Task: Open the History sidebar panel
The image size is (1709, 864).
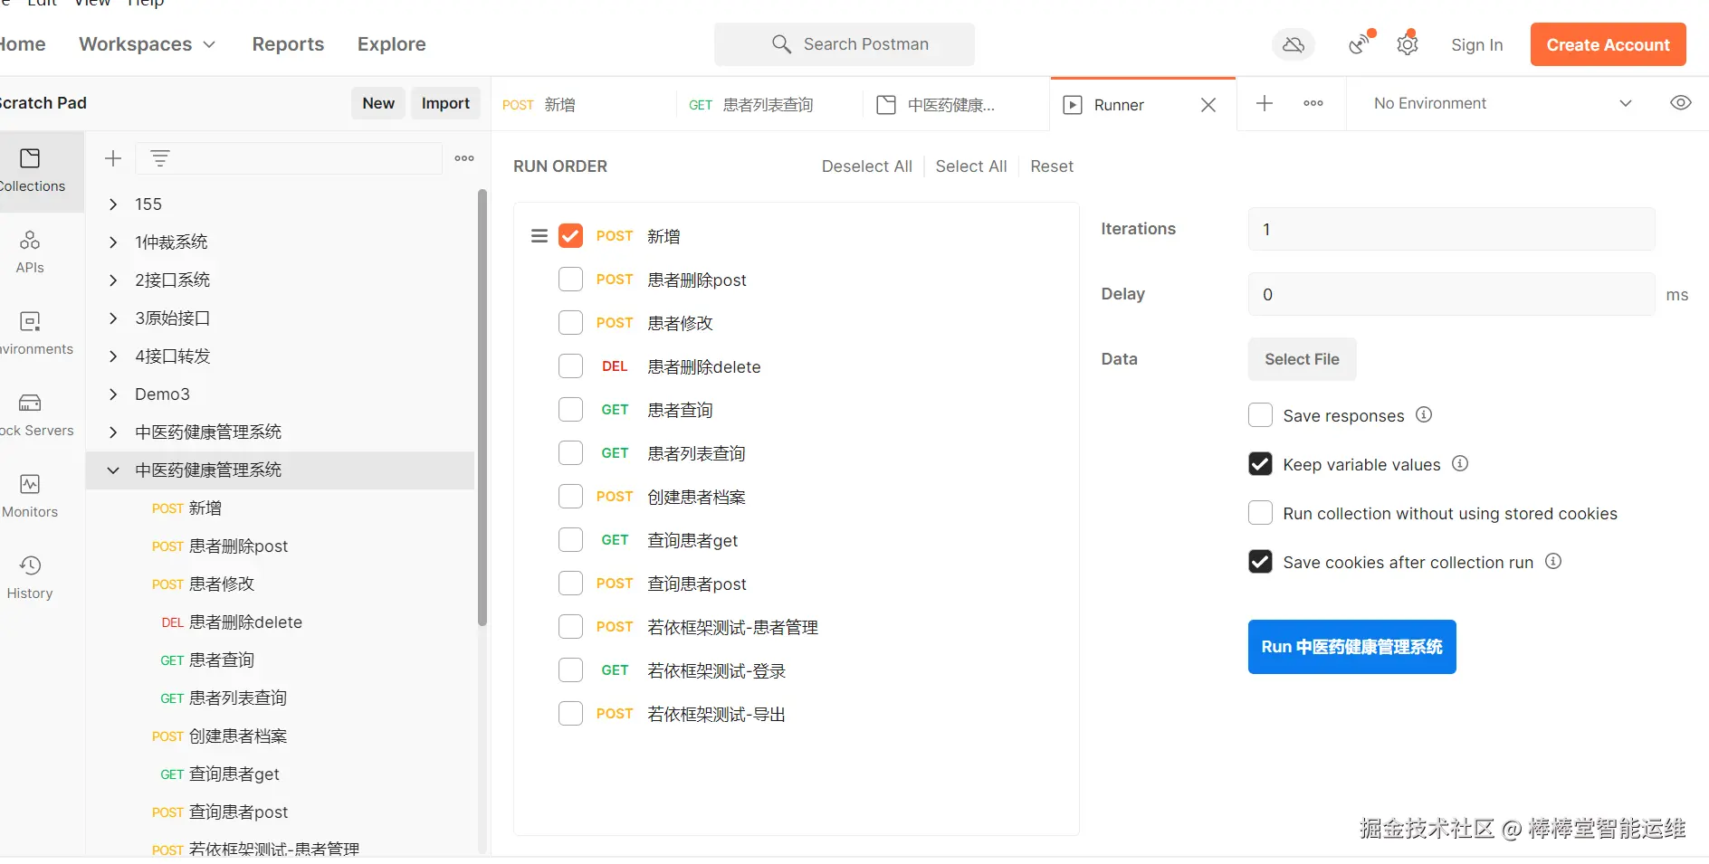Action: point(30,577)
